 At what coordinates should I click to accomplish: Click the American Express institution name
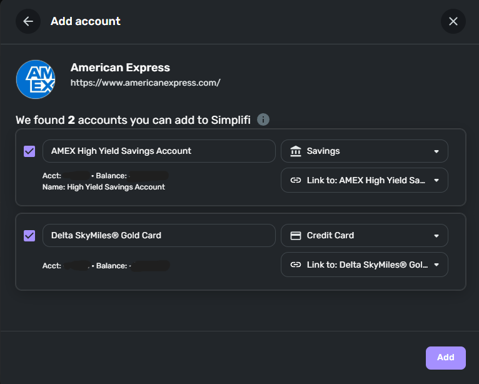pos(120,68)
